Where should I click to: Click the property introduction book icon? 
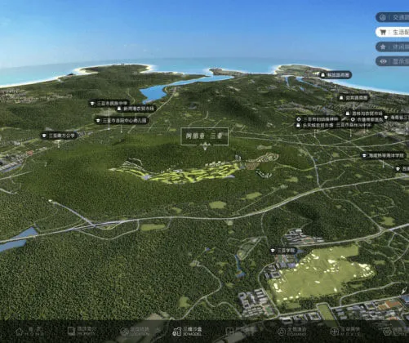point(71,331)
